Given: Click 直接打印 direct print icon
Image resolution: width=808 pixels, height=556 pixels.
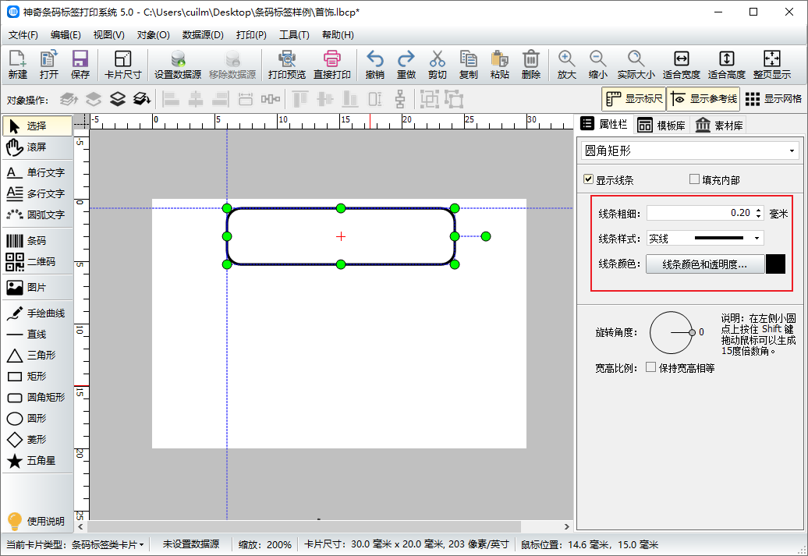Looking at the screenshot, I should click(332, 65).
